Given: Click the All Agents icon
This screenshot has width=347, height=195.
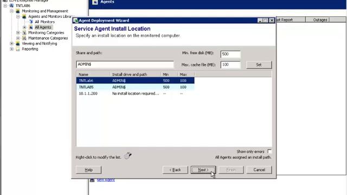Looking at the screenshot, I should click(x=31, y=27).
